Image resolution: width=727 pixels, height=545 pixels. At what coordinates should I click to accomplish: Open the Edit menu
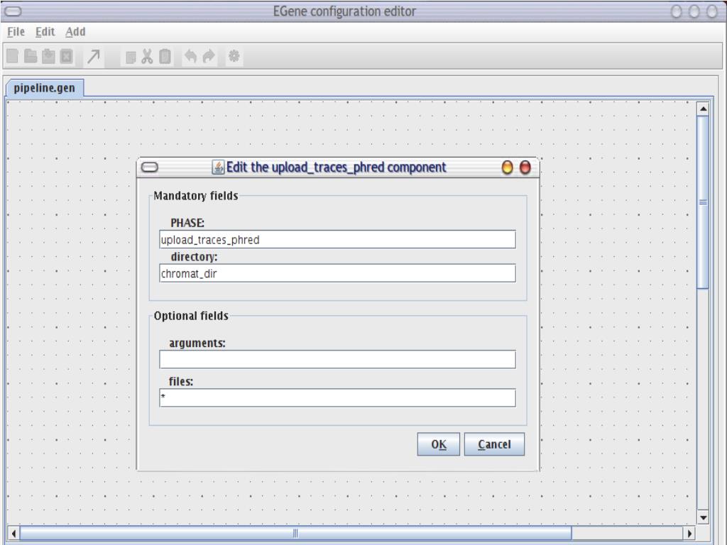click(45, 31)
